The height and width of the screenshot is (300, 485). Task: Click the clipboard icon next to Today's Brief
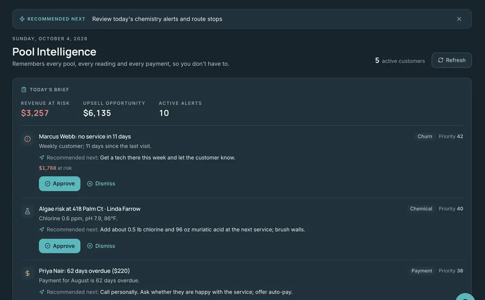[24, 90]
